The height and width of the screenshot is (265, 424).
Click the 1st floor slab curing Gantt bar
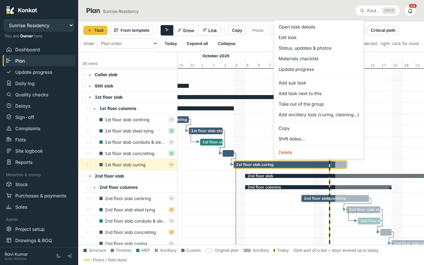(290, 165)
